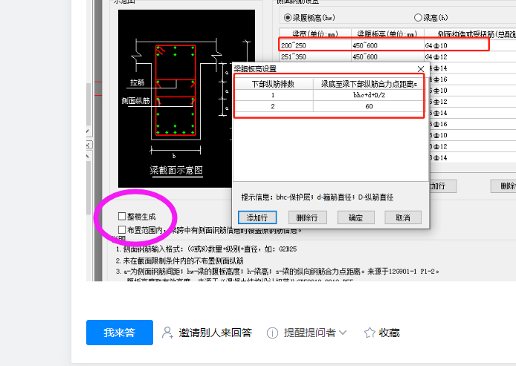The image size is (516, 366).
Task: Select row 1 in 下部纵筋排数 column
Action: (x=273, y=95)
